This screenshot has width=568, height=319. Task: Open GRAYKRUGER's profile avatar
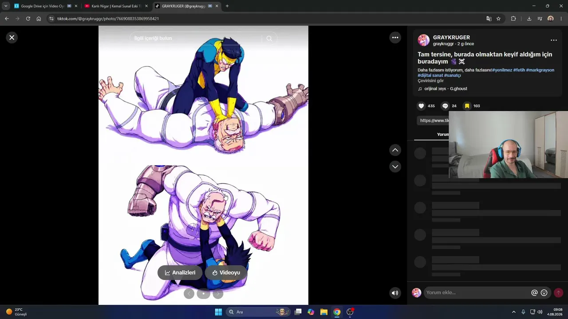click(423, 40)
